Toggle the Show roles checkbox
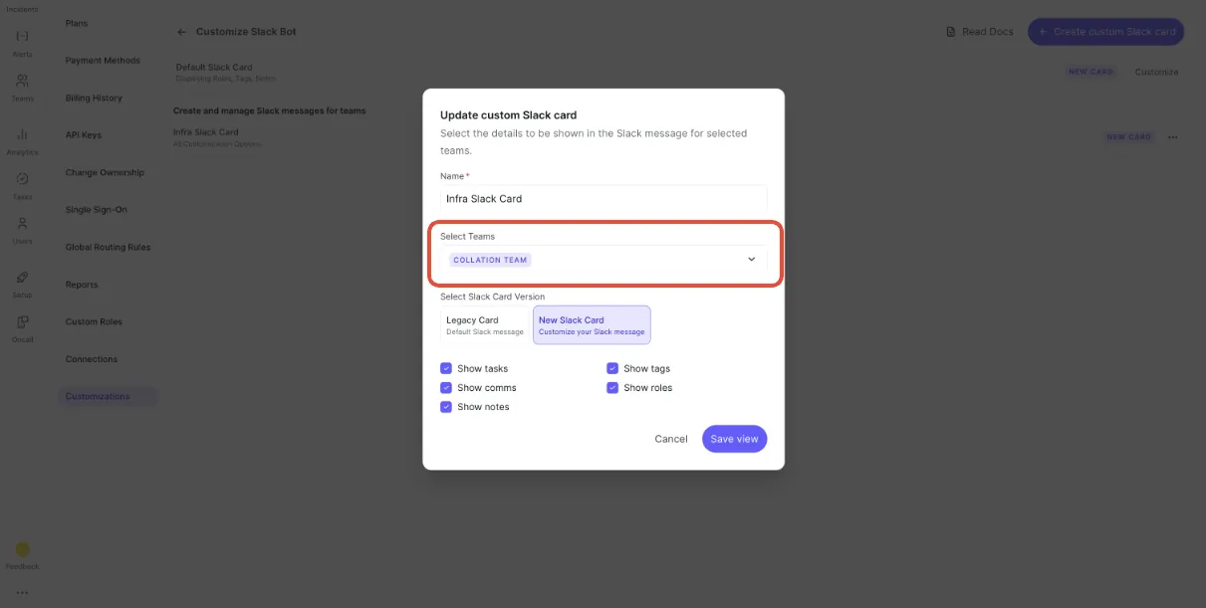This screenshot has height=608, width=1206. point(612,388)
